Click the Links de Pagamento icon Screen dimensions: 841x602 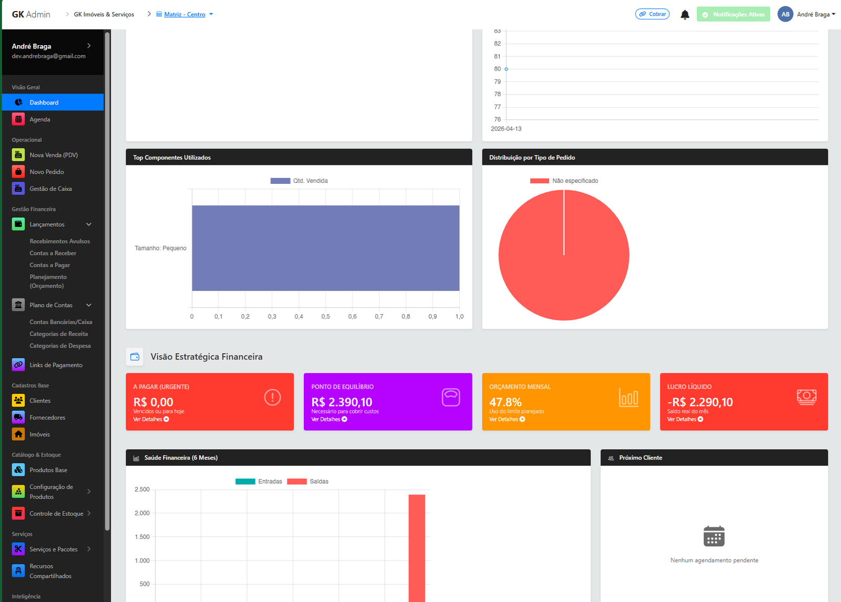point(18,364)
